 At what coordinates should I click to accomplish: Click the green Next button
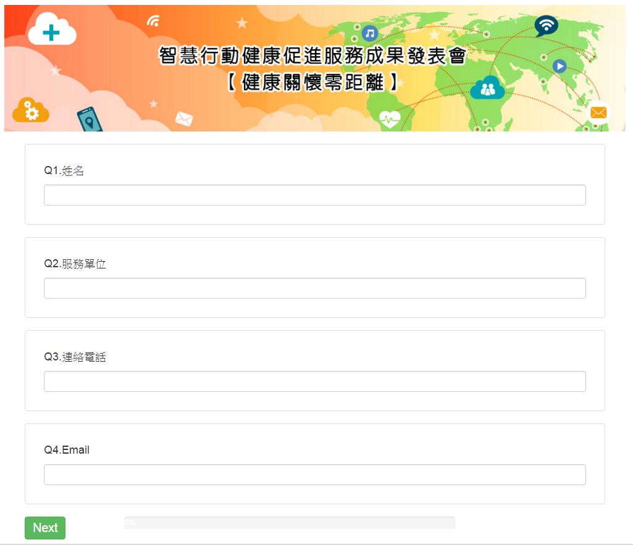[45, 528]
